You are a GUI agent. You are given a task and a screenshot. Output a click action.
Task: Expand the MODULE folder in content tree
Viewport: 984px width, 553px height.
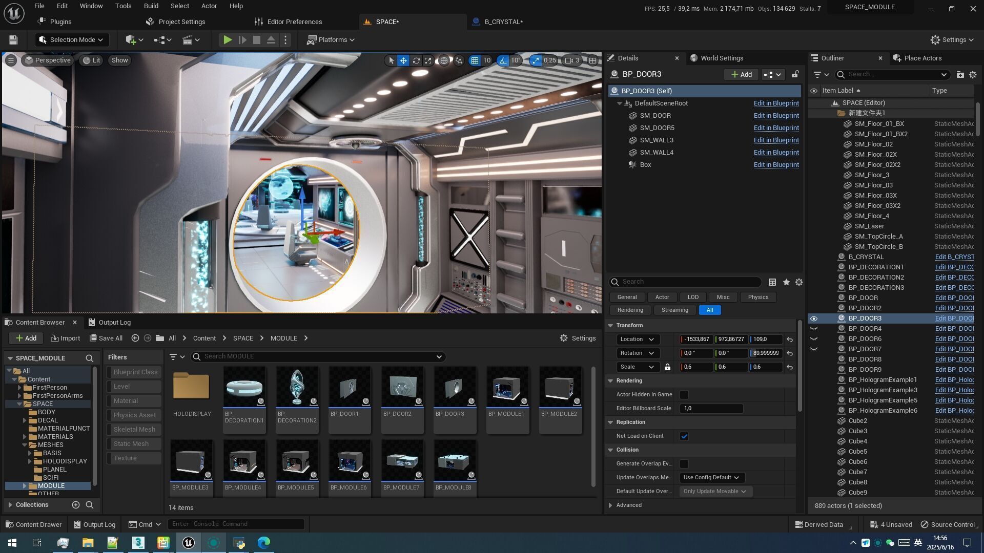pos(24,486)
